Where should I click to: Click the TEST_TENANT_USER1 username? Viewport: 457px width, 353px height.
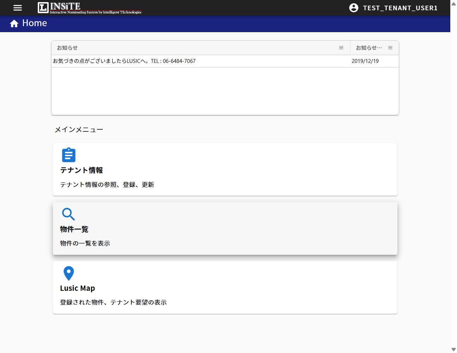(x=400, y=8)
